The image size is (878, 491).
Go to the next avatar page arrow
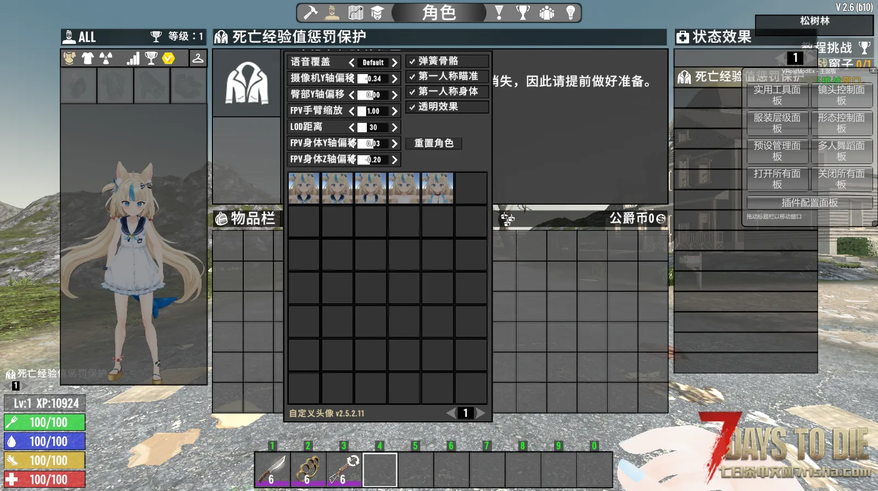point(480,413)
